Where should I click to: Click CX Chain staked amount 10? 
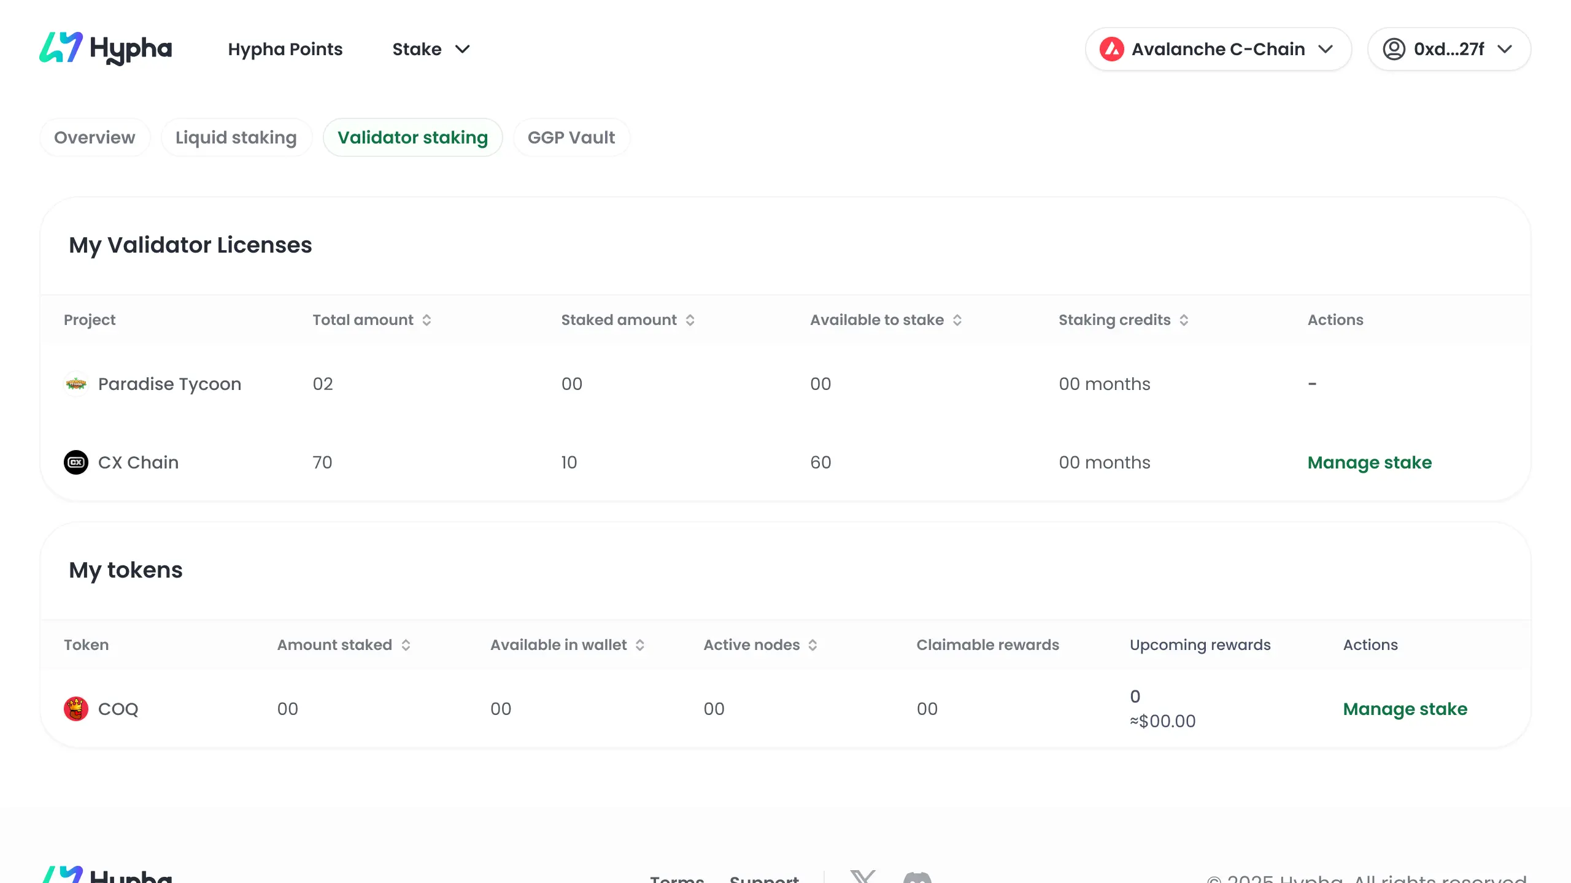569,462
